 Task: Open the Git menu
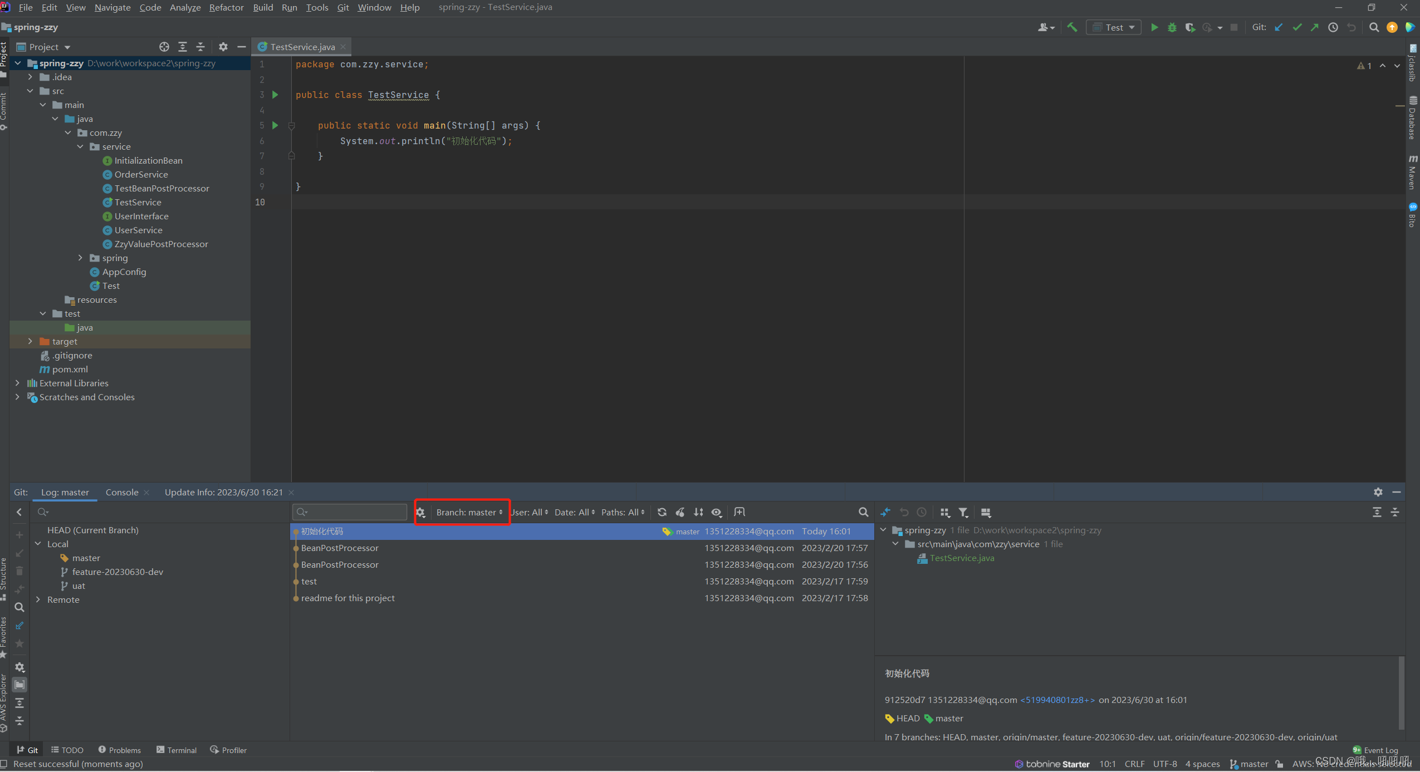tap(343, 7)
